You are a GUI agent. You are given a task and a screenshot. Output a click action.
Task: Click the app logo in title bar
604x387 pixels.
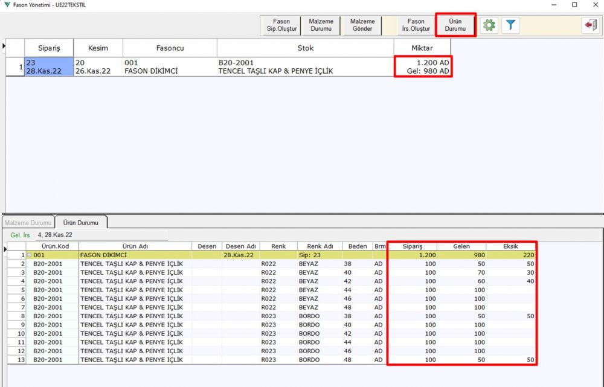[x=6, y=5]
